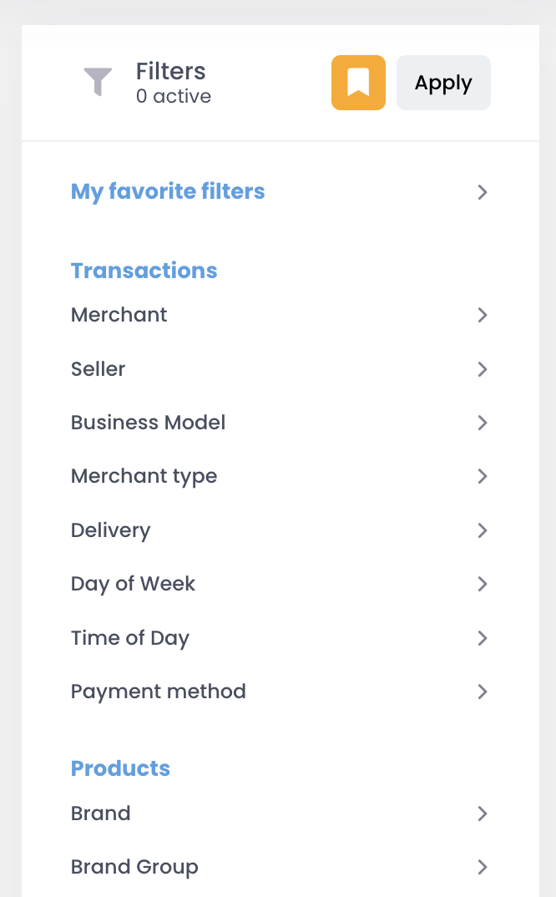
Task: Expand the Delivery filter chevron
Action: [x=483, y=530]
